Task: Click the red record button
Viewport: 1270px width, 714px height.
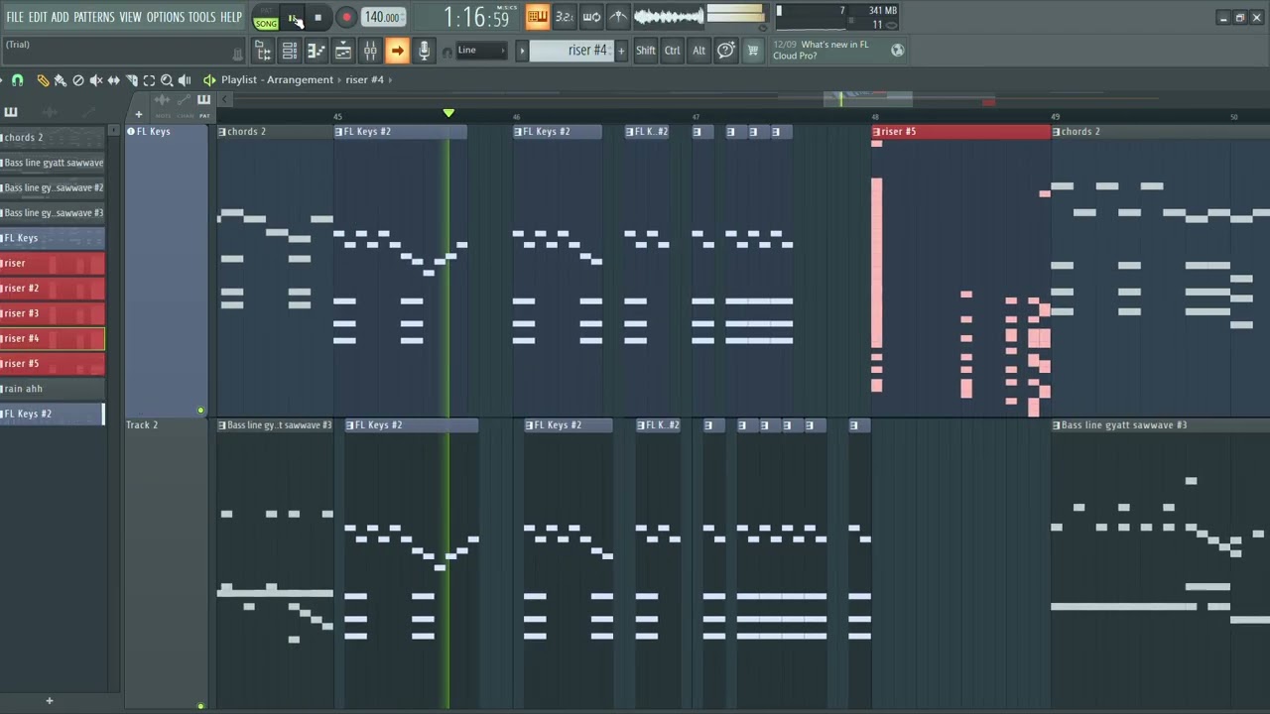Action: tap(346, 17)
